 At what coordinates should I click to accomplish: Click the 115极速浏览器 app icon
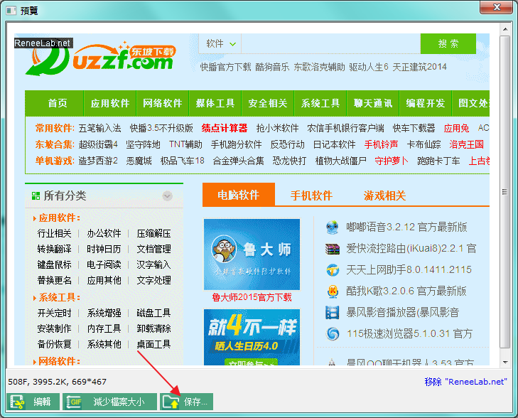coord(333,333)
